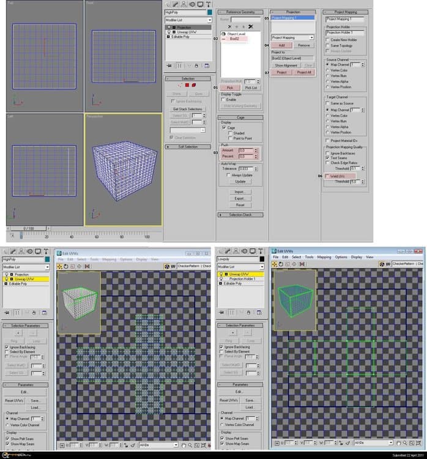Open the Hierarchy tab in the top command panel

coord(184,4)
